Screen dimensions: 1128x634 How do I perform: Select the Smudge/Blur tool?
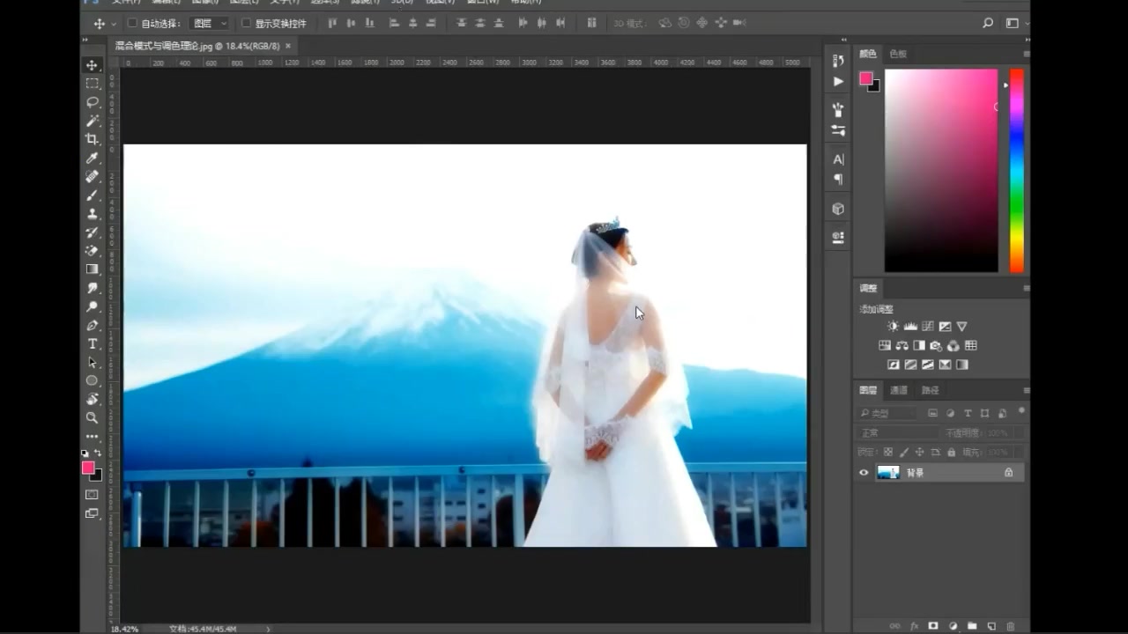pyautogui.click(x=92, y=288)
